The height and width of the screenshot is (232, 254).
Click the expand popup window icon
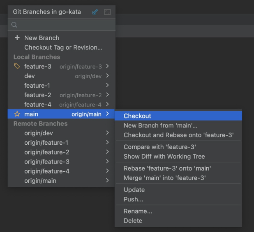[x=107, y=12]
